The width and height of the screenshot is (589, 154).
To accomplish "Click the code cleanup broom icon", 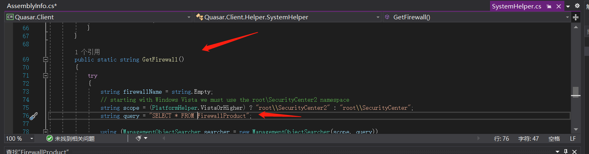I will point(138,138).
